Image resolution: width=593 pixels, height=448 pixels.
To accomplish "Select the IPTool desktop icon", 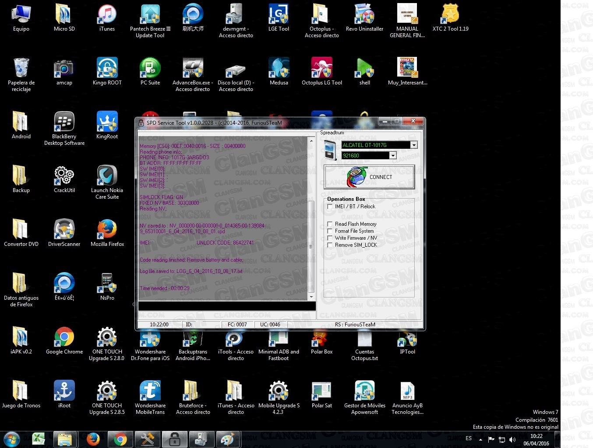I will pyautogui.click(x=407, y=343).
